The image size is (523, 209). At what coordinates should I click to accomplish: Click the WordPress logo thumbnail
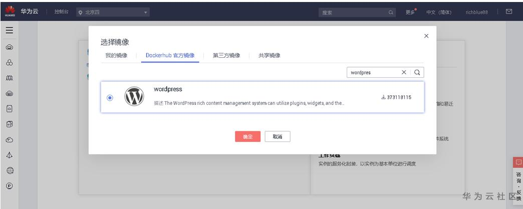point(134,97)
